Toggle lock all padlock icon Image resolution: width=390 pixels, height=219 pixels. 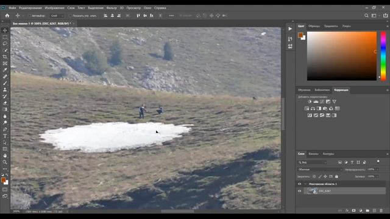[336, 176]
